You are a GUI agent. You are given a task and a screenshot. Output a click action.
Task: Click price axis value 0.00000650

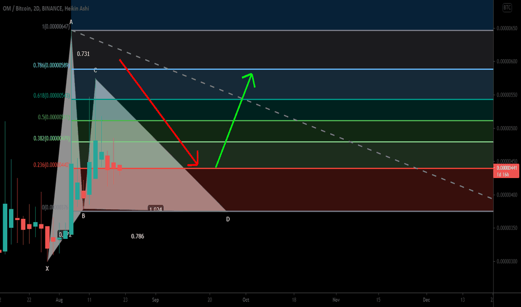pyautogui.click(x=506, y=28)
